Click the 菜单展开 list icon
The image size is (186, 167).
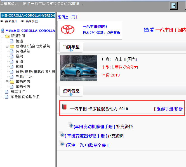[x=2, y=21]
